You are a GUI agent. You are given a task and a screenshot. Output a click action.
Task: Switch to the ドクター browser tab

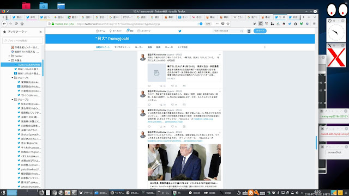pyautogui.click(x=128, y=17)
